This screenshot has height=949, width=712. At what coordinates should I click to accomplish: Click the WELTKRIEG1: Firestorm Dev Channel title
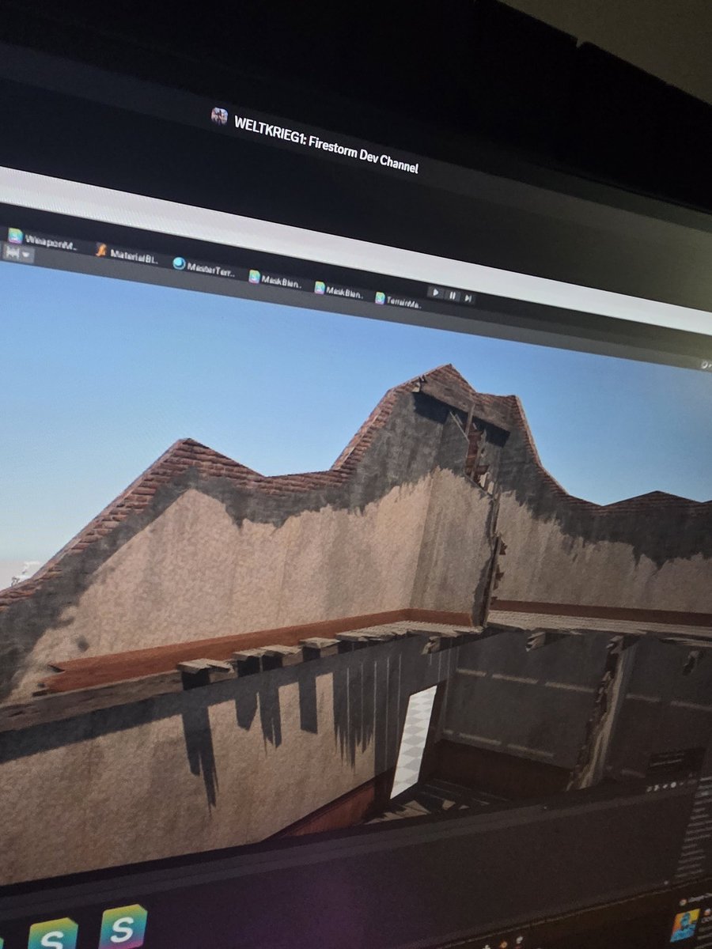pos(326,143)
